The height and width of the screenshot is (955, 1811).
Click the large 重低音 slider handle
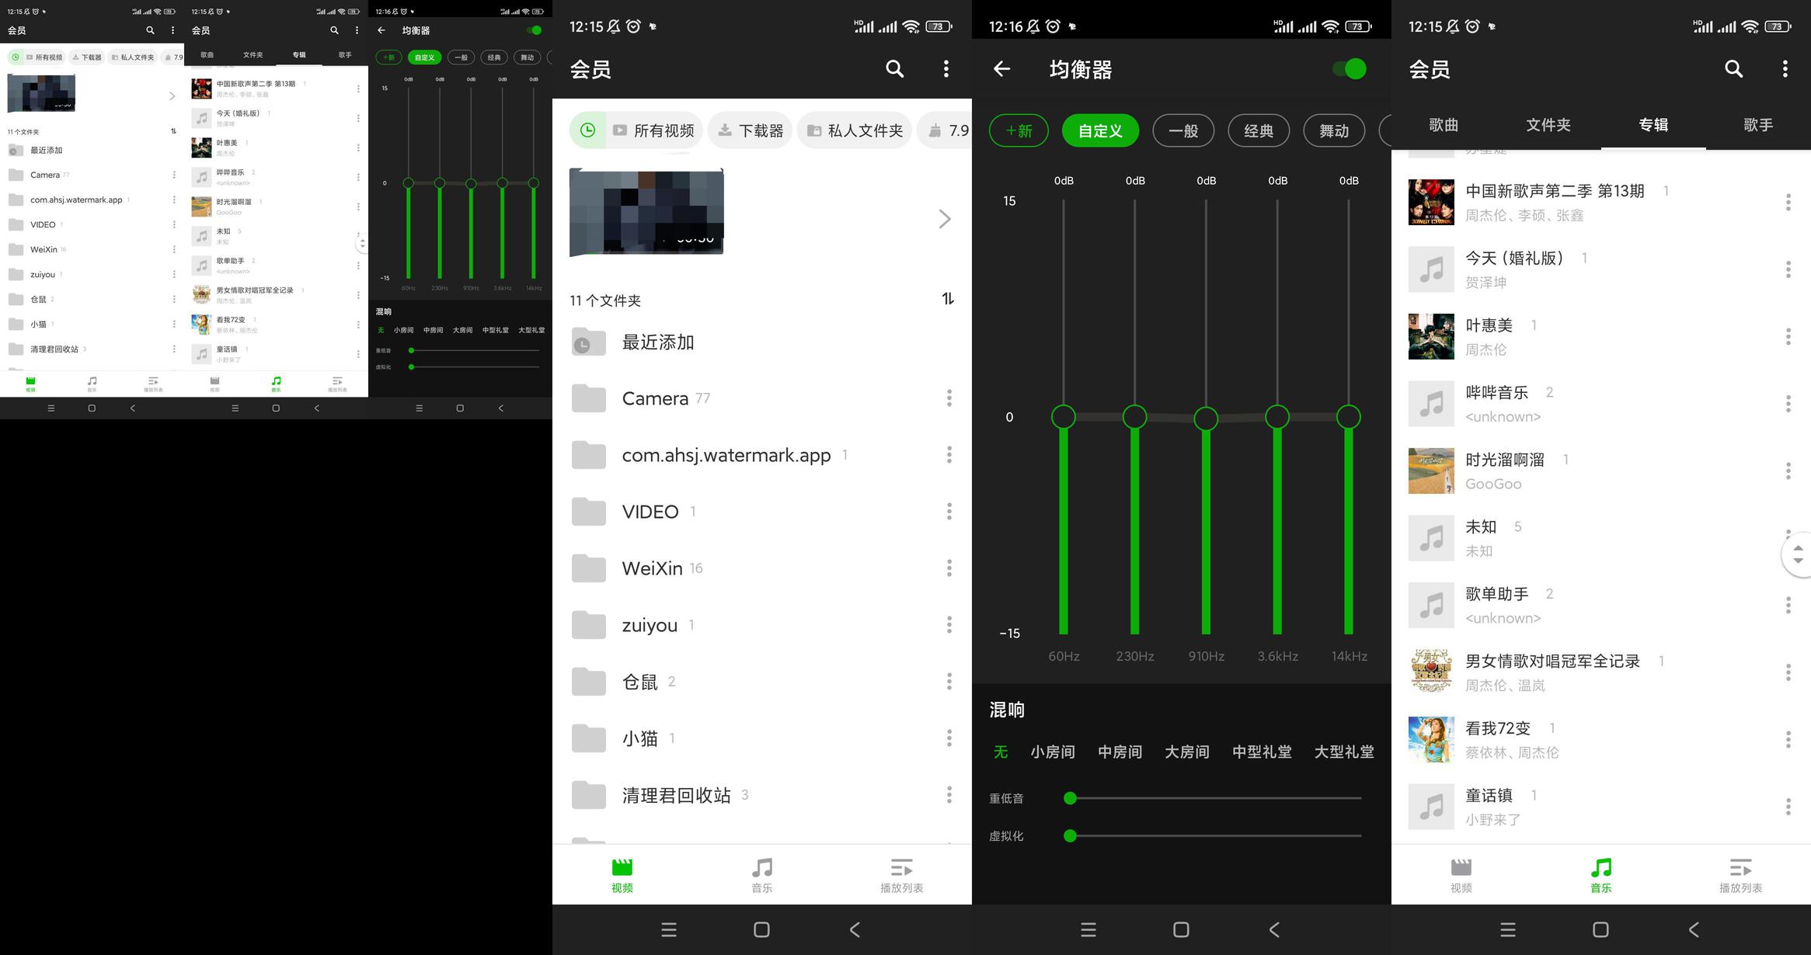[x=1070, y=798]
